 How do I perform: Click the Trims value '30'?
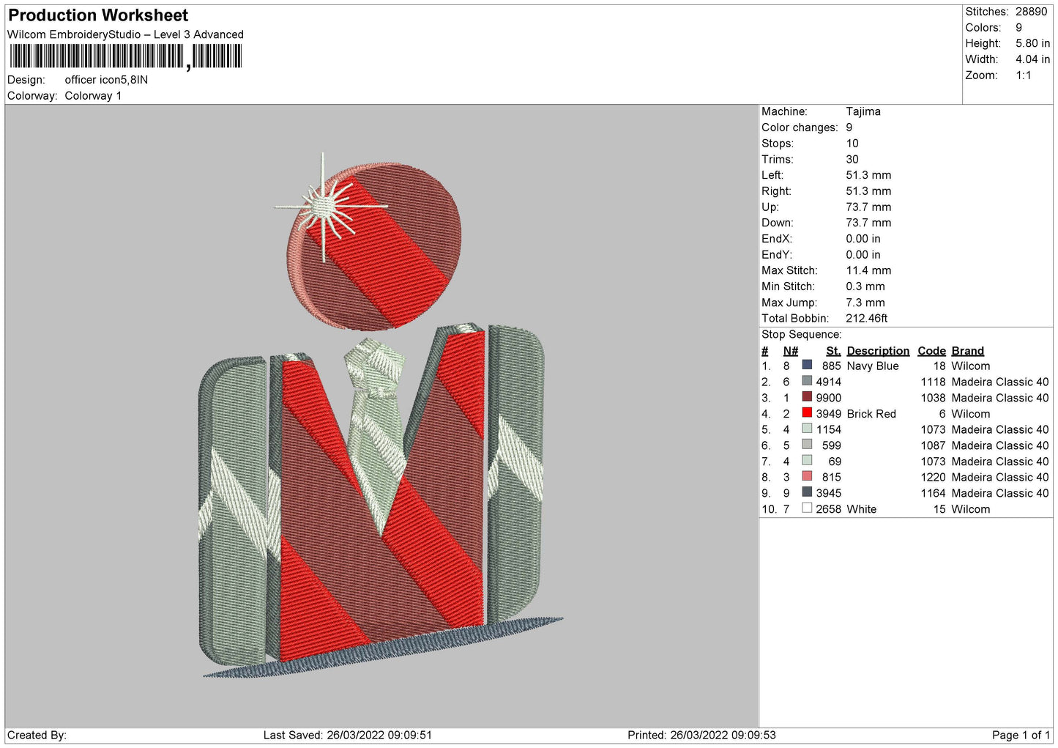point(852,160)
